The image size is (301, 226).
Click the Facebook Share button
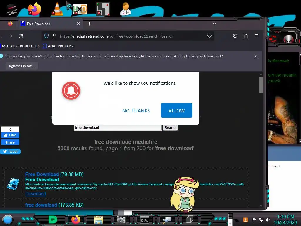tap(10, 142)
